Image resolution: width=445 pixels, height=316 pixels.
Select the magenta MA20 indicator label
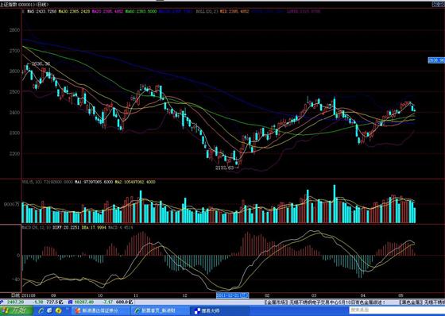[x=107, y=11]
